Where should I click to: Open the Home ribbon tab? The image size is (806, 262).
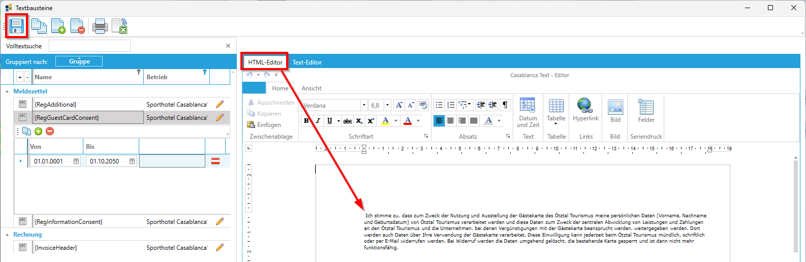280,88
